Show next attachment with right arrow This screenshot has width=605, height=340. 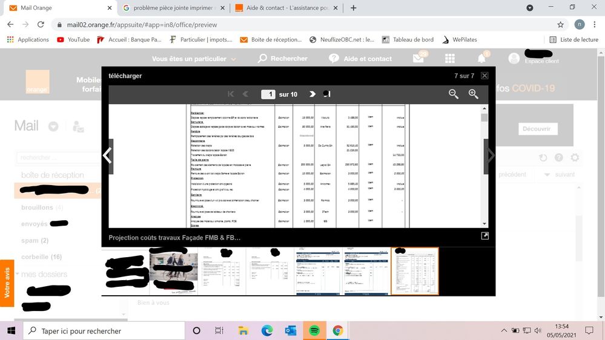click(490, 156)
